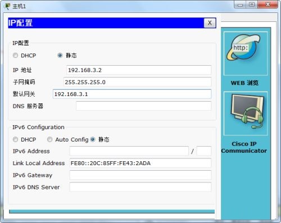Viewport: 281px width, 223px height.
Task: Maximize the 主机1 window
Action: (252, 4)
